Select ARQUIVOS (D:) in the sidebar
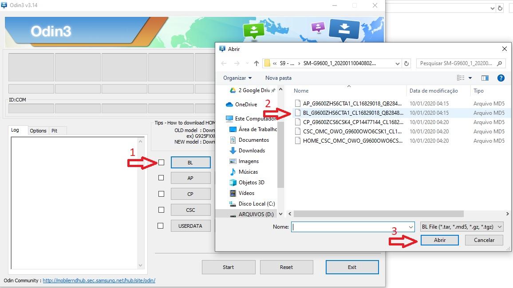The height and width of the screenshot is (288, 513). click(x=252, y=214)
